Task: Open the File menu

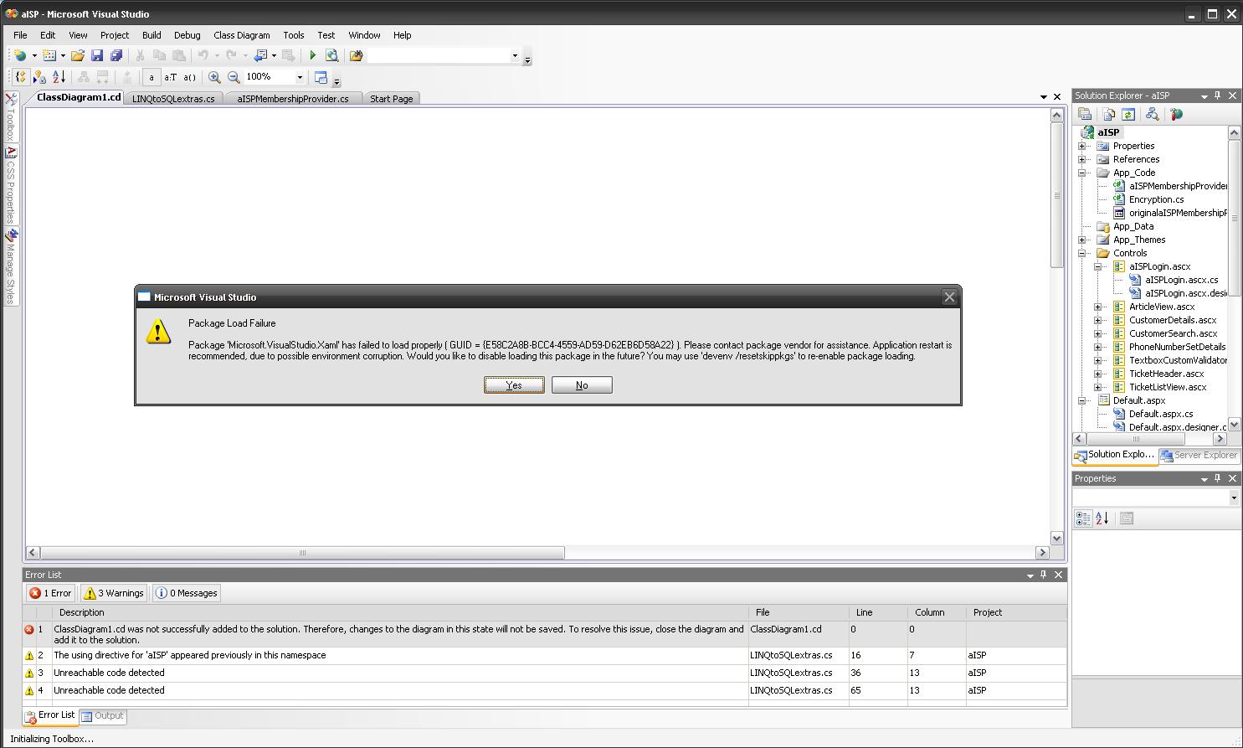Action: point(20,35)
